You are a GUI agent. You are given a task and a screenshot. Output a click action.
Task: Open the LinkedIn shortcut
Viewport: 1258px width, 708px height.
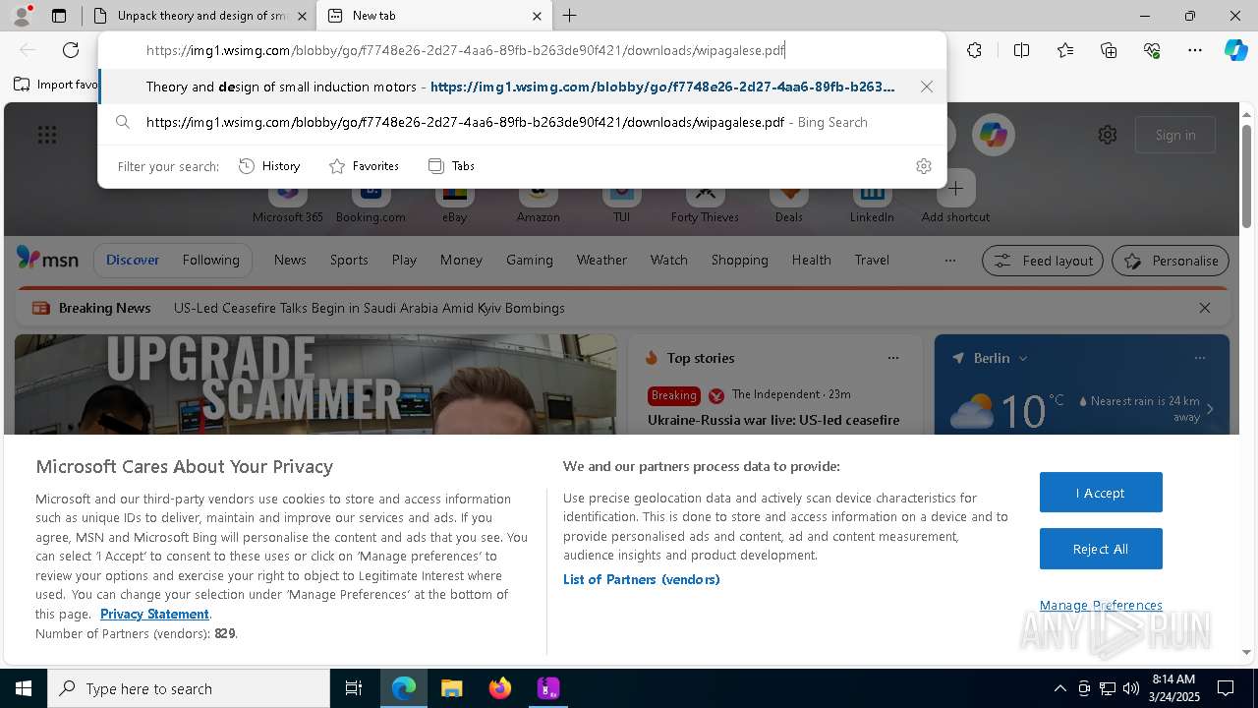872,202
